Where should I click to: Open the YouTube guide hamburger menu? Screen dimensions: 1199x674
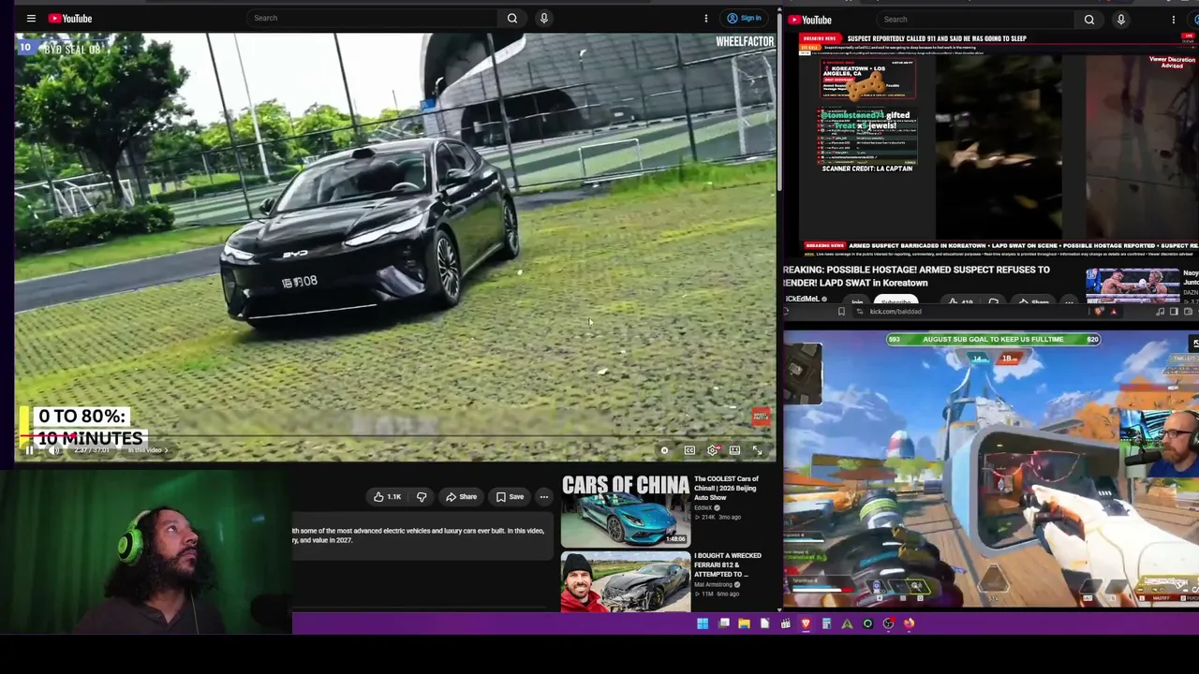(x=31, y=18)
